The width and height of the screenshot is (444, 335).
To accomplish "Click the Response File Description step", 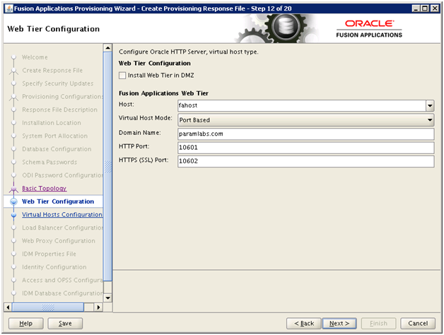I will (60, 110).
